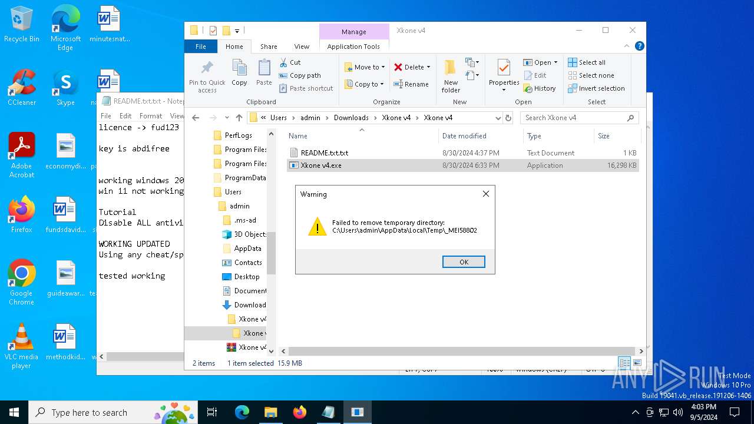Viewport: 754px width, 424px height.
Task: Open the Windows Start menu
Action: click(14, 412)
